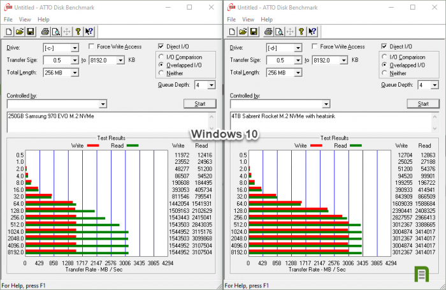Open the 8192.0 maximum size dropdown in right window

pyautogui.click(x=344, y=60)
